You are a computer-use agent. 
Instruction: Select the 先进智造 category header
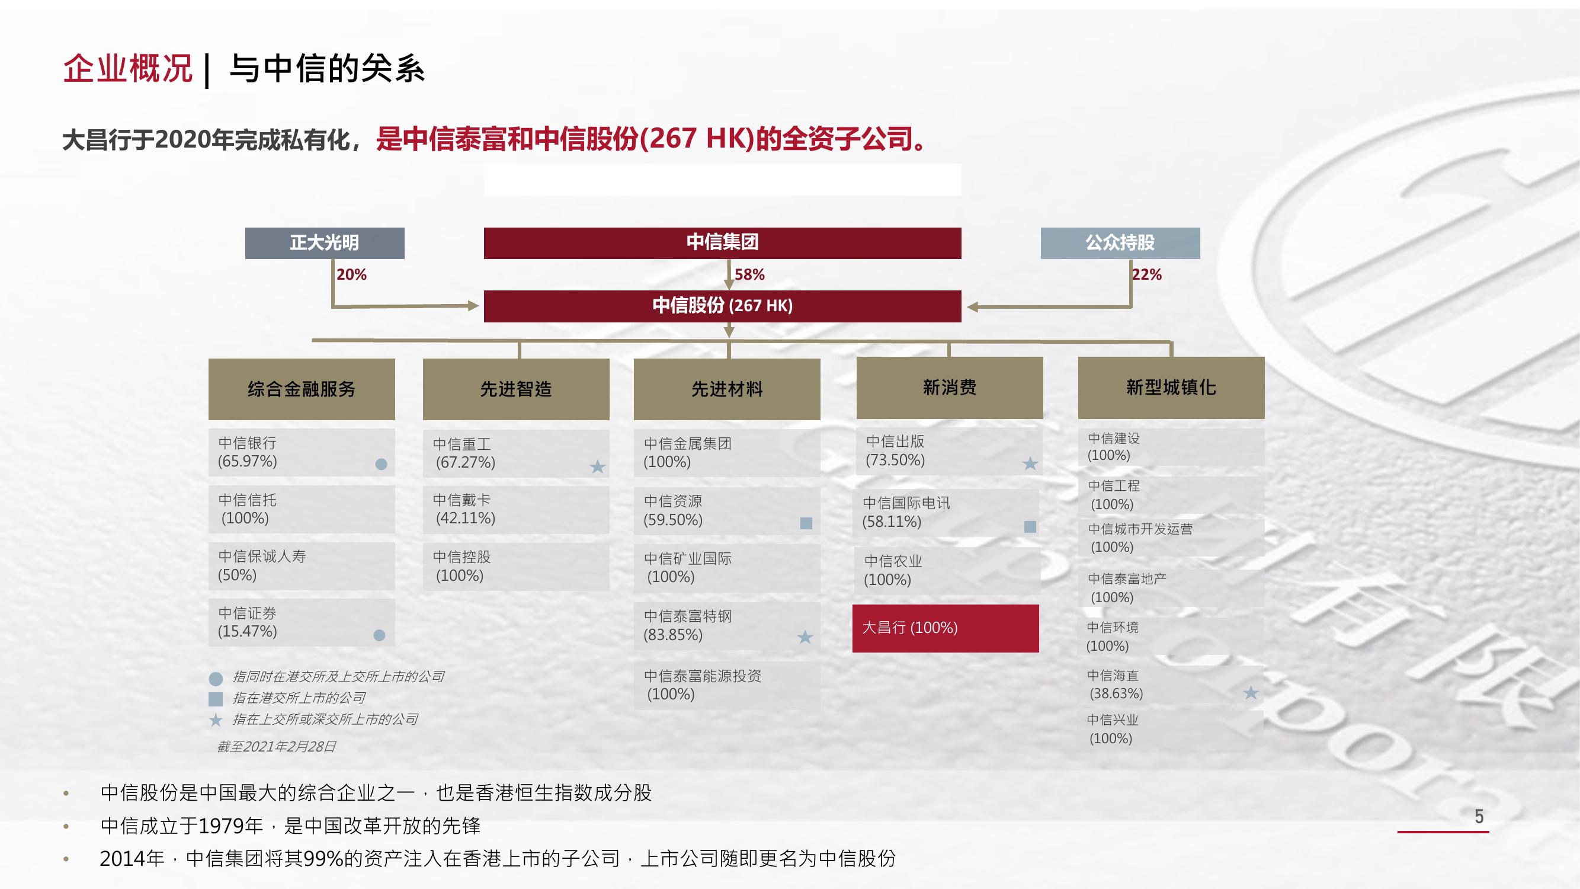tap(516, 389)
